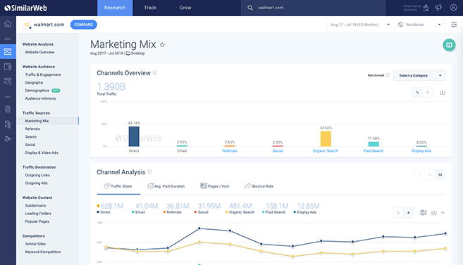The height and width of the screenshot is (265, 463).
Task: Switch Channel Analysis to number view
Action: click(408, 212)
